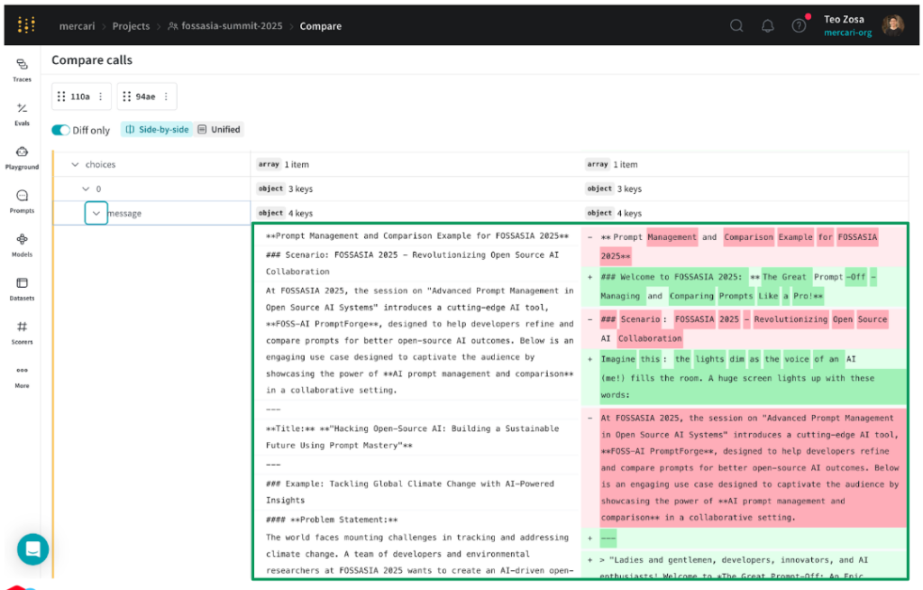The width and height of the screenshot is (923, 590).
Task: Collapse the choices row
Action: point(75,165)
